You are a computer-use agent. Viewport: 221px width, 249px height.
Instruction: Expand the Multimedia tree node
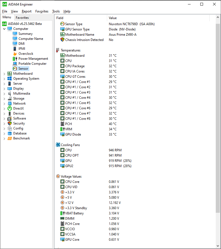point(4,94)
